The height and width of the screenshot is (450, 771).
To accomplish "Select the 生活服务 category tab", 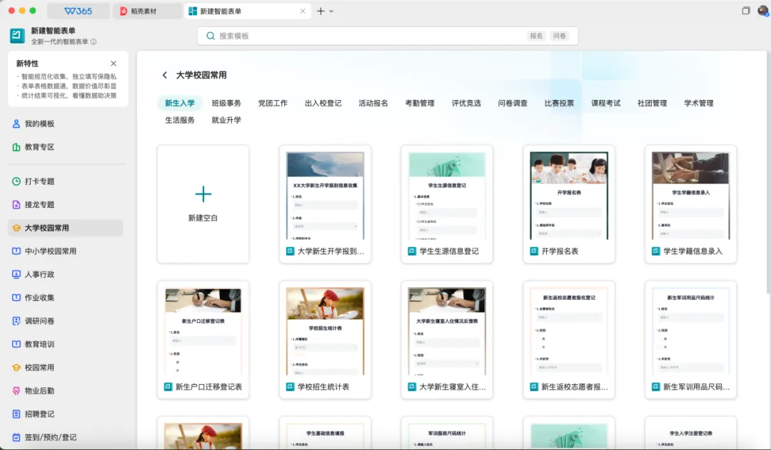I will [180, 120].
